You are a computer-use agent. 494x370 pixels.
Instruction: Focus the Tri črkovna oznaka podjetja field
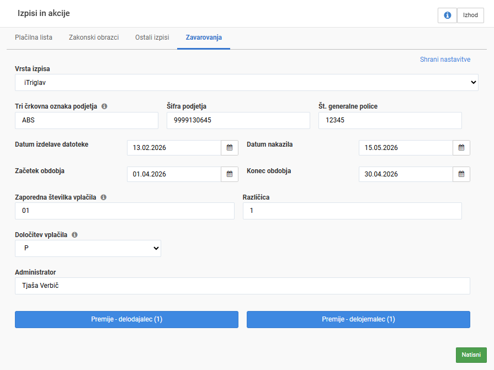coord(87,120)
